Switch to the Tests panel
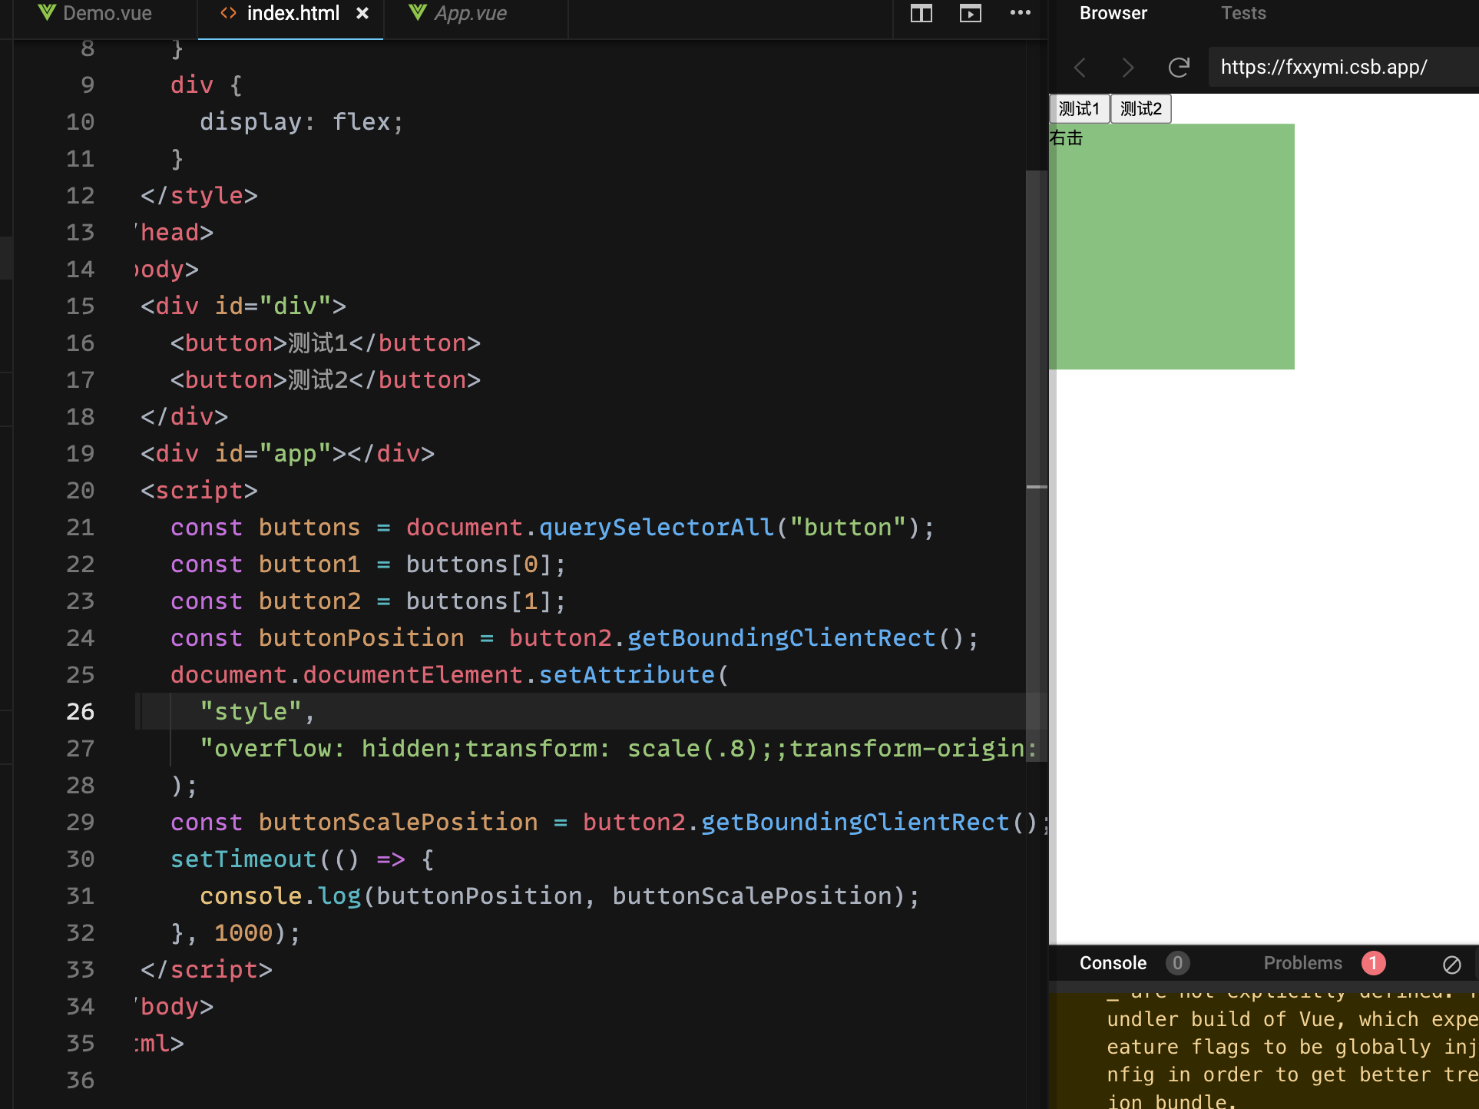Screen dimensions: 1479x1109 pos(1242,13)
